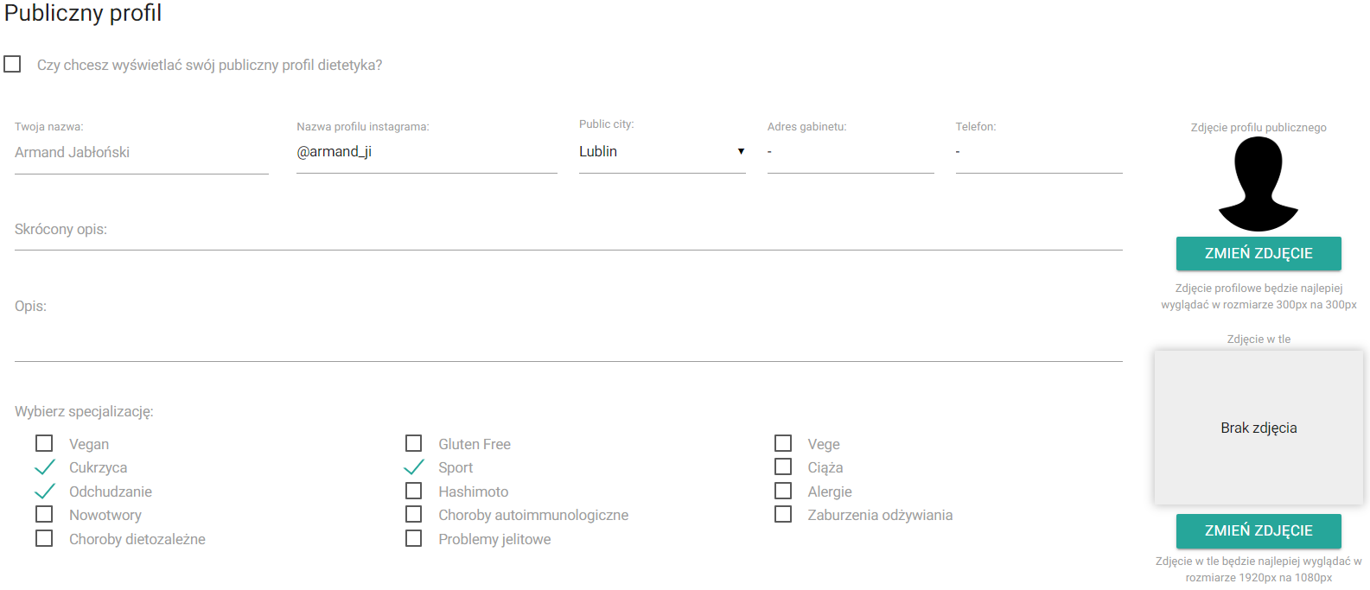Uncheck the Cukrzyca specialization

pyautogui.click(x=44, y=467)
